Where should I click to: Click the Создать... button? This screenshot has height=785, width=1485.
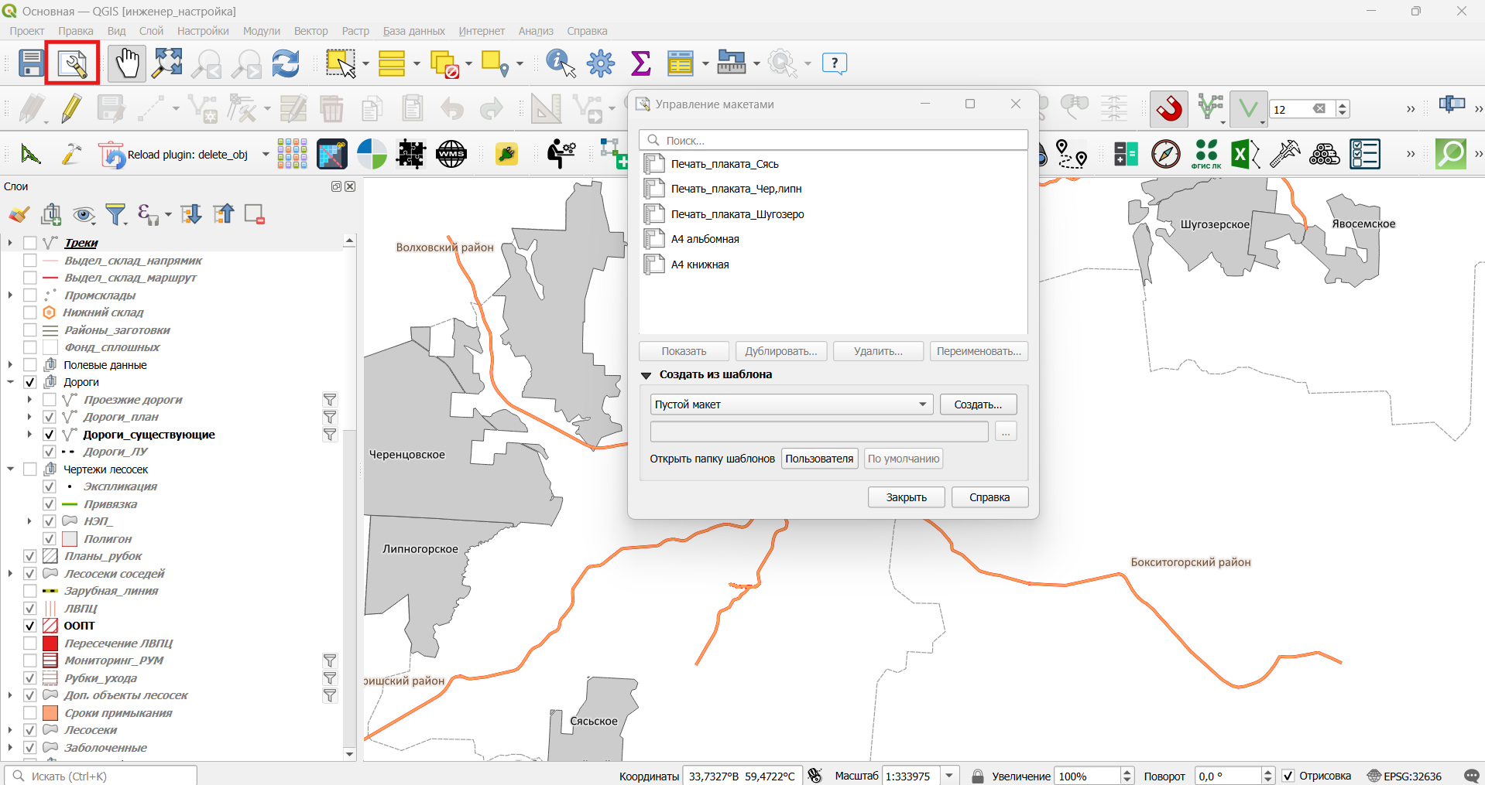[978, 404]
